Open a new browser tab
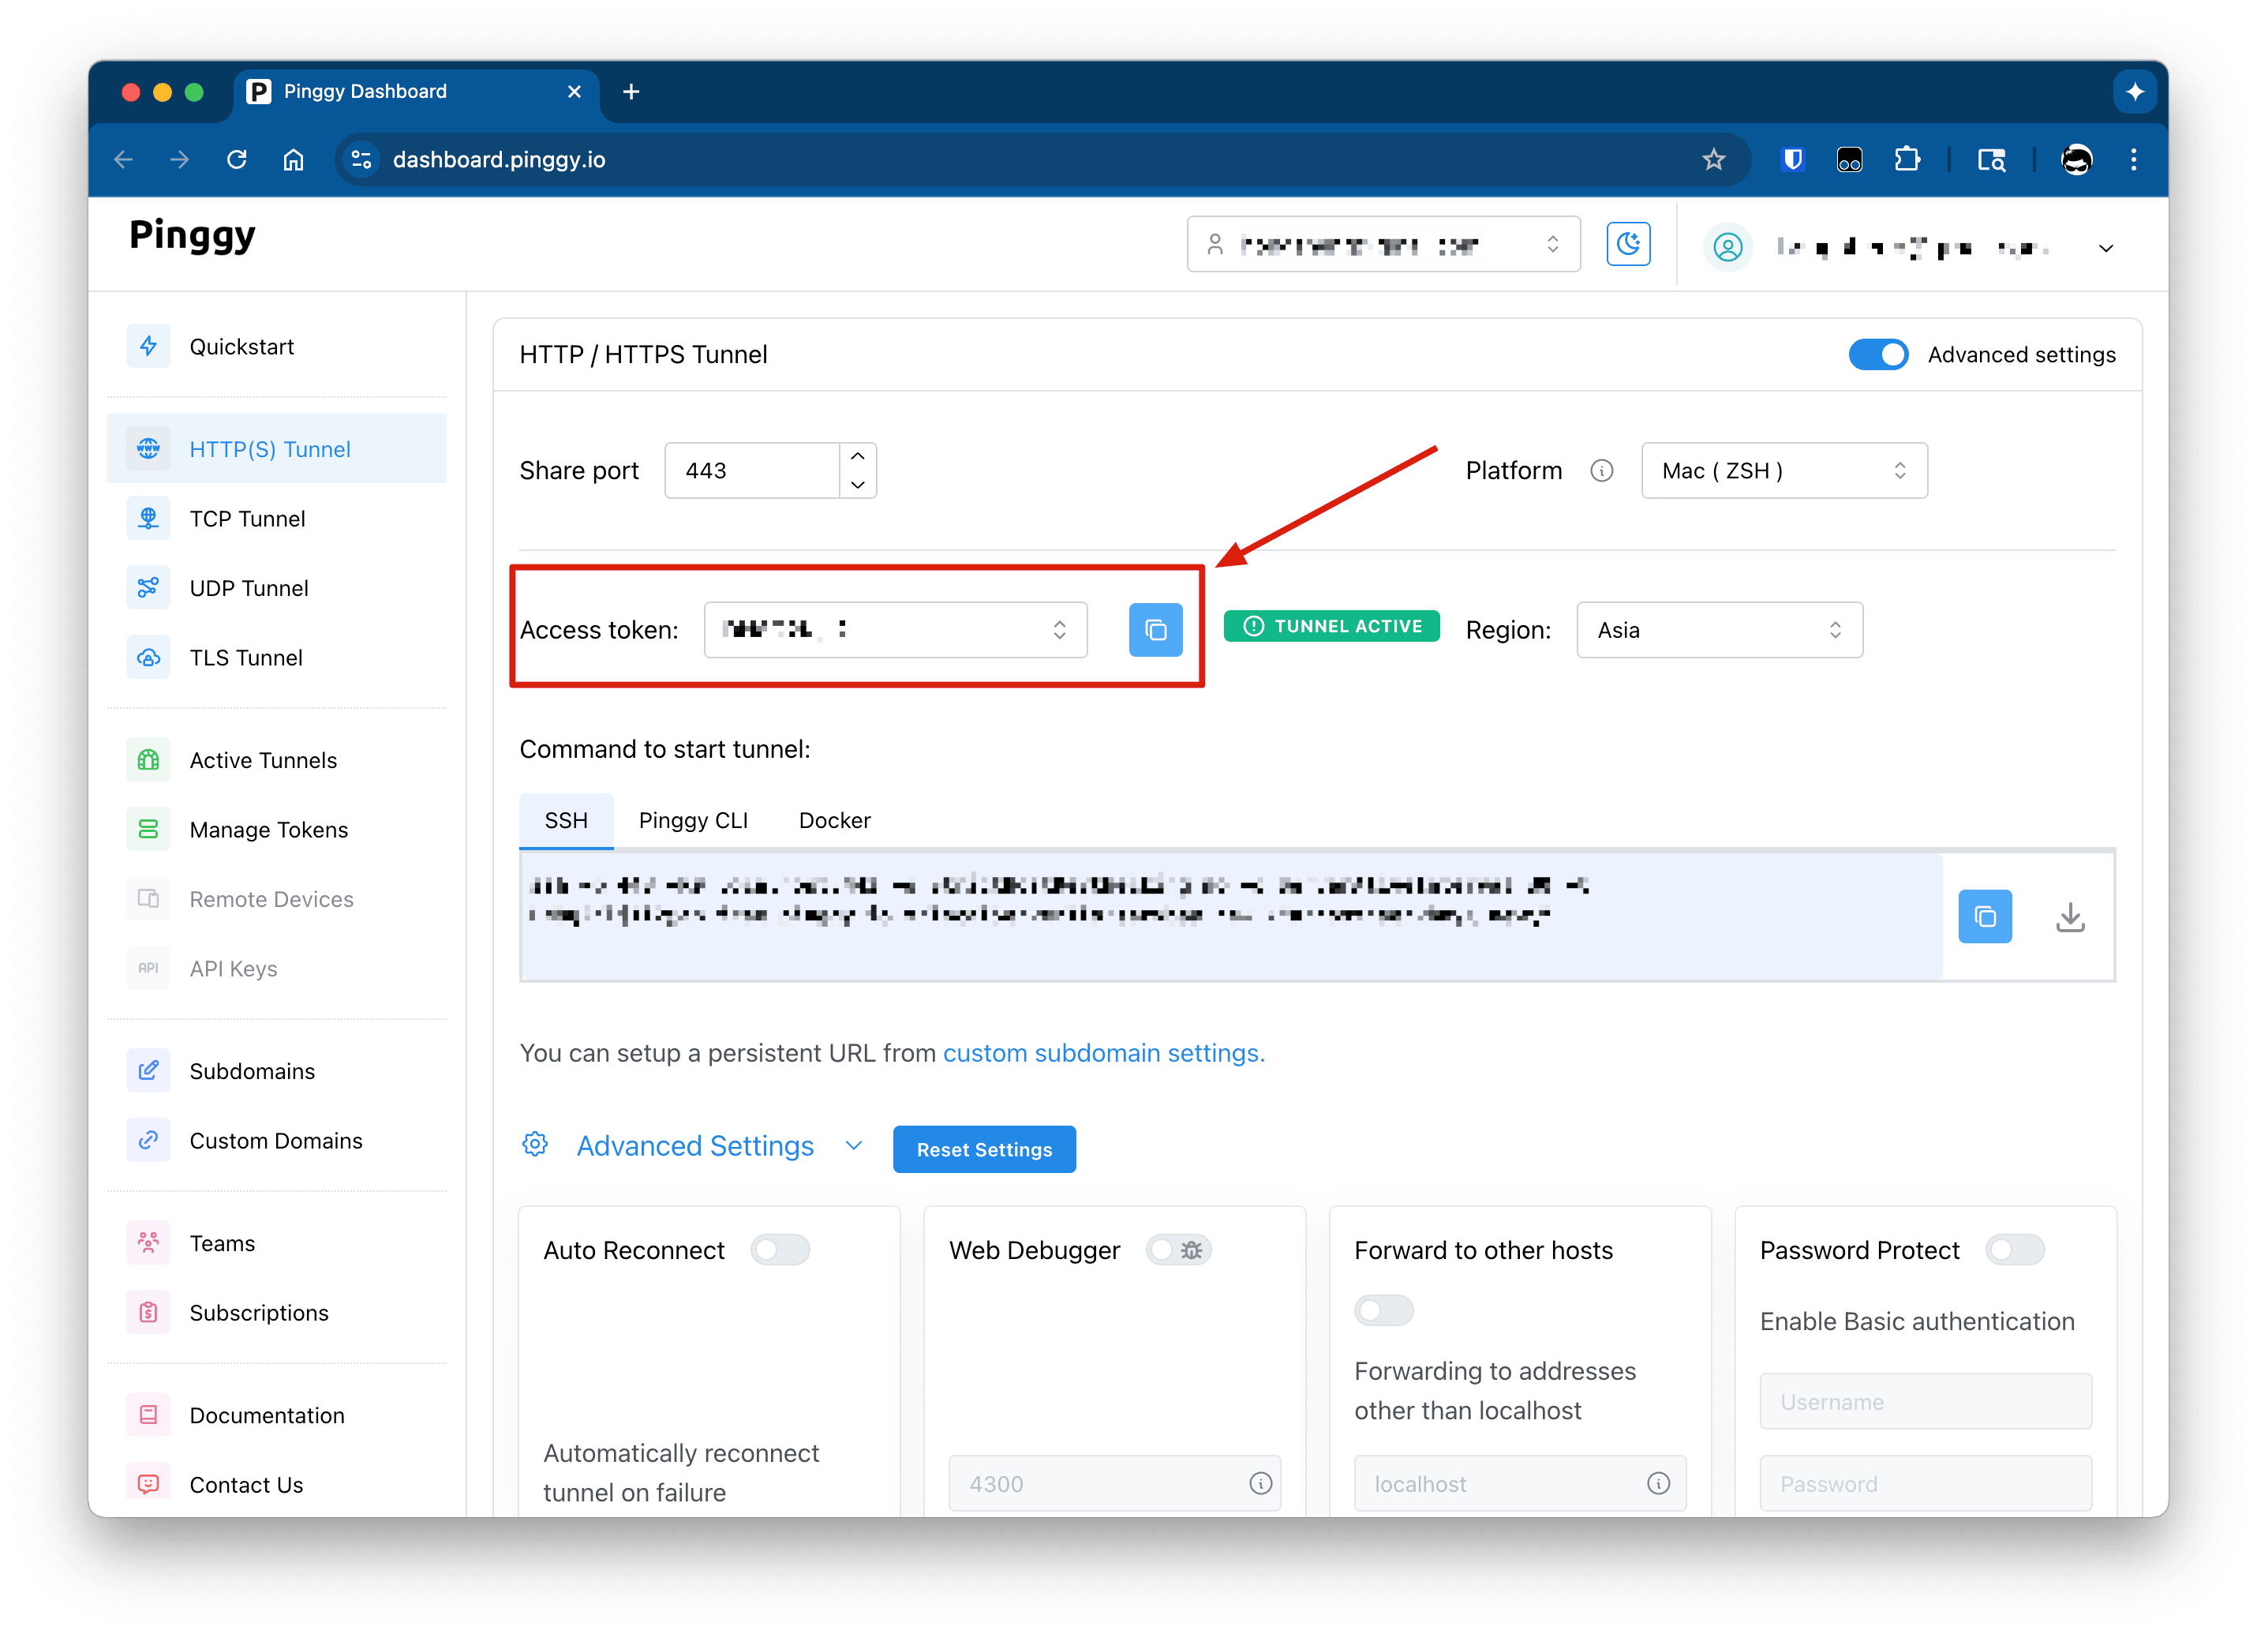 coord(631,92)
